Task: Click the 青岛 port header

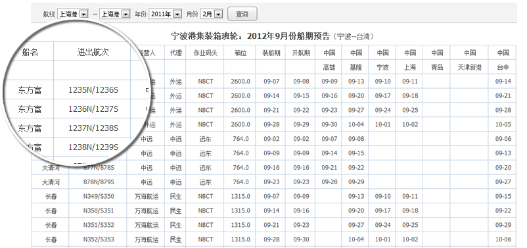Action: (x=437, y=67)
